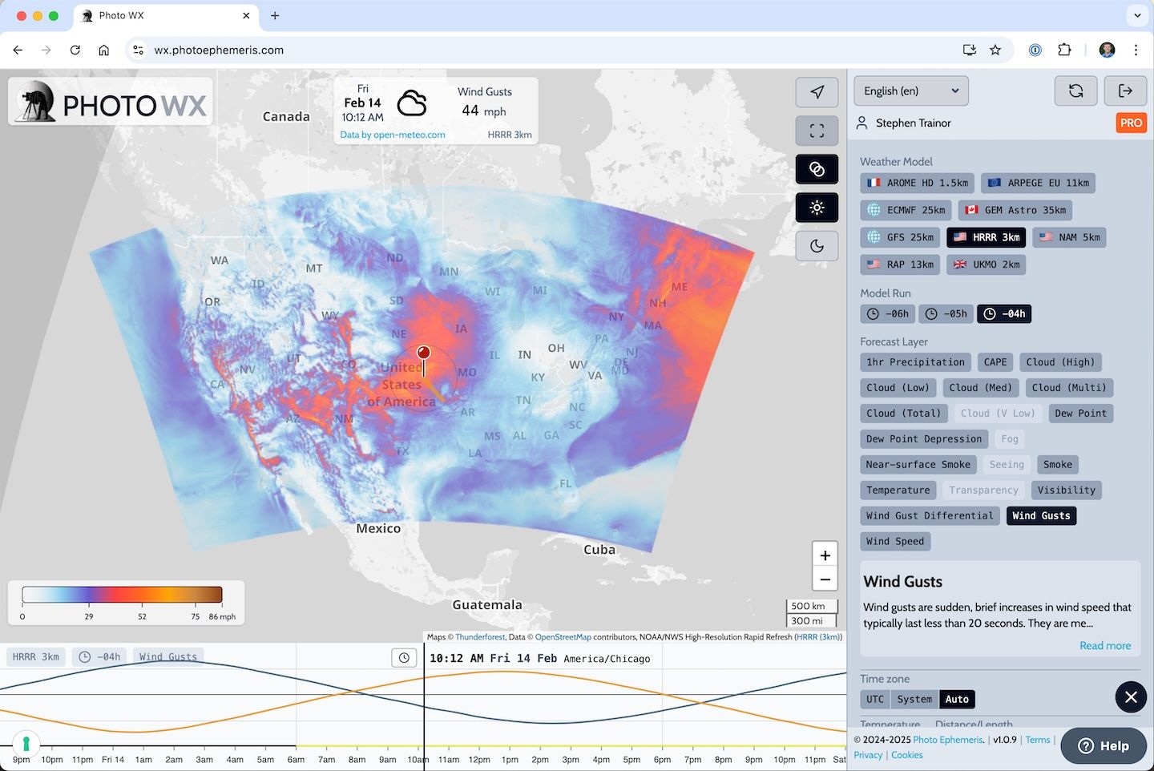Open the Chrome tab search dropdown

pos(1137,15)
